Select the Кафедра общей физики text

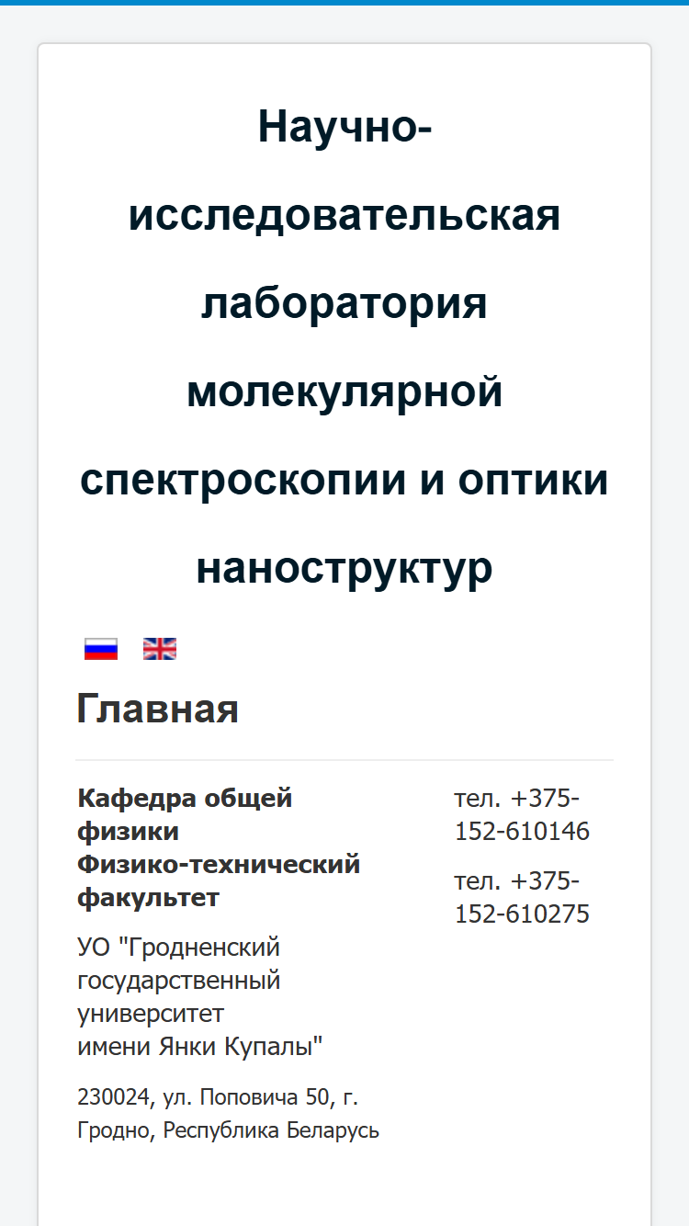coord(185,814)
